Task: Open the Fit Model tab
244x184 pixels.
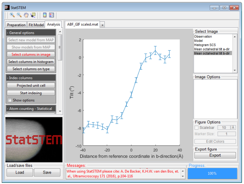Action: point(36,25)
